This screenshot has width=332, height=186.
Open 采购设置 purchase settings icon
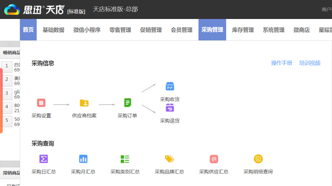tap(41, 103)
